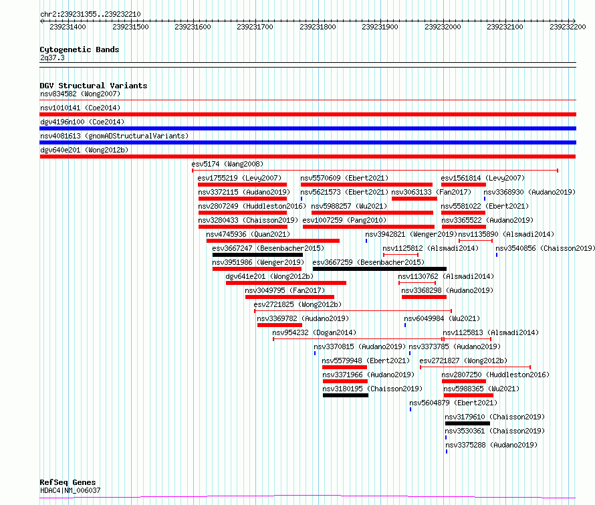Click nsv3063133 (Fan2017) label
Image resolution: width=595 pixels, height=505 pixels.
click(431, 192)
